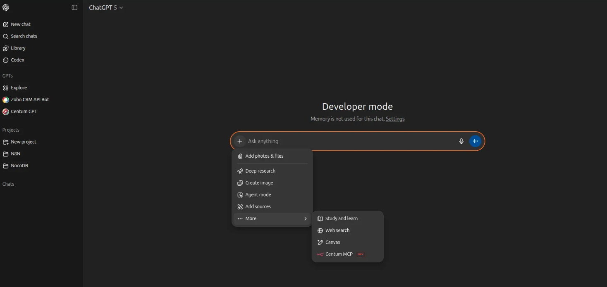Enable Agent mode
607x287 pixels.
point(272,195)
